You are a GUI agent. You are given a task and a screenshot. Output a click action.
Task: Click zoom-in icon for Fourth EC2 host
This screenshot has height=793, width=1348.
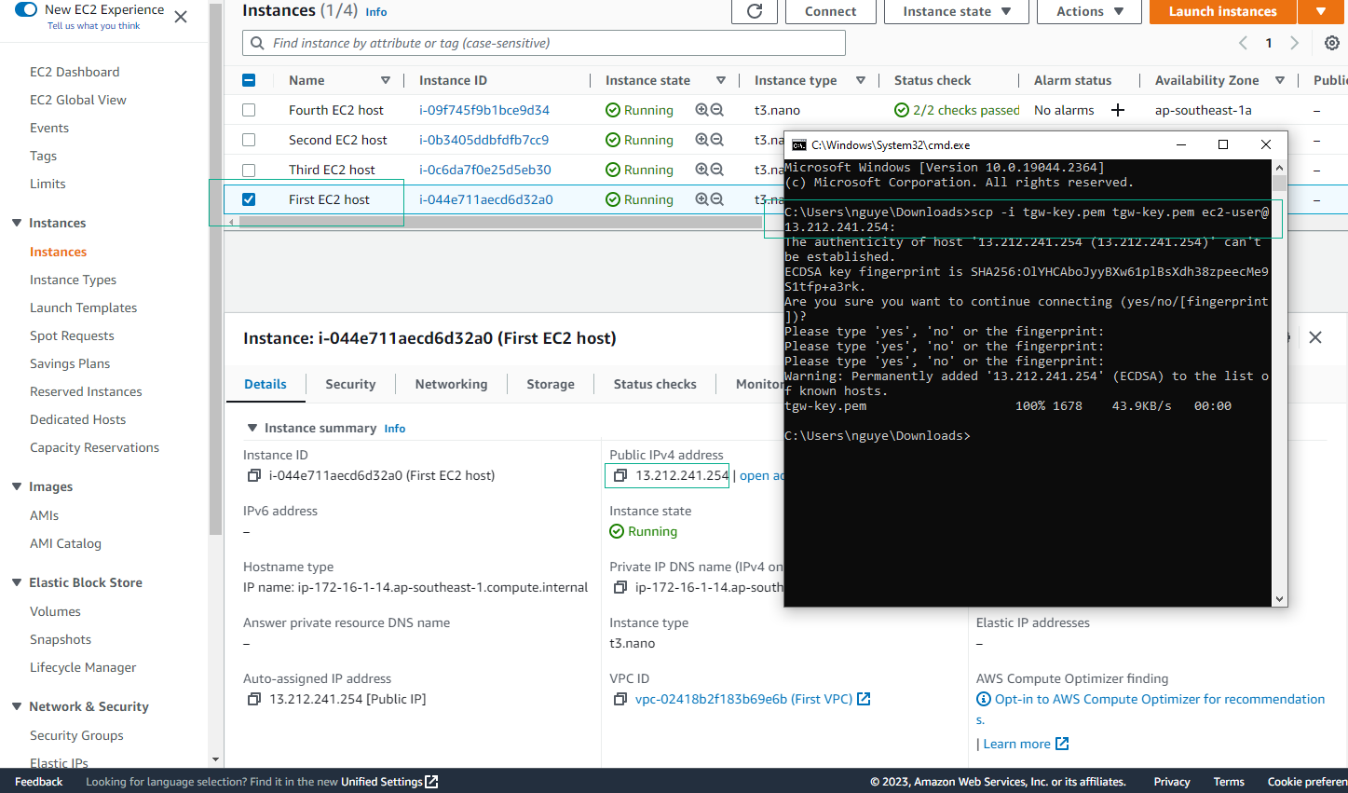(x=701, y=110)
